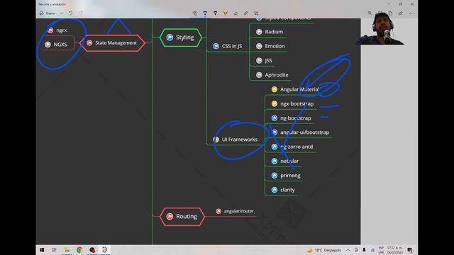Click the gray flag icon beside Radium

click(259, 32)
